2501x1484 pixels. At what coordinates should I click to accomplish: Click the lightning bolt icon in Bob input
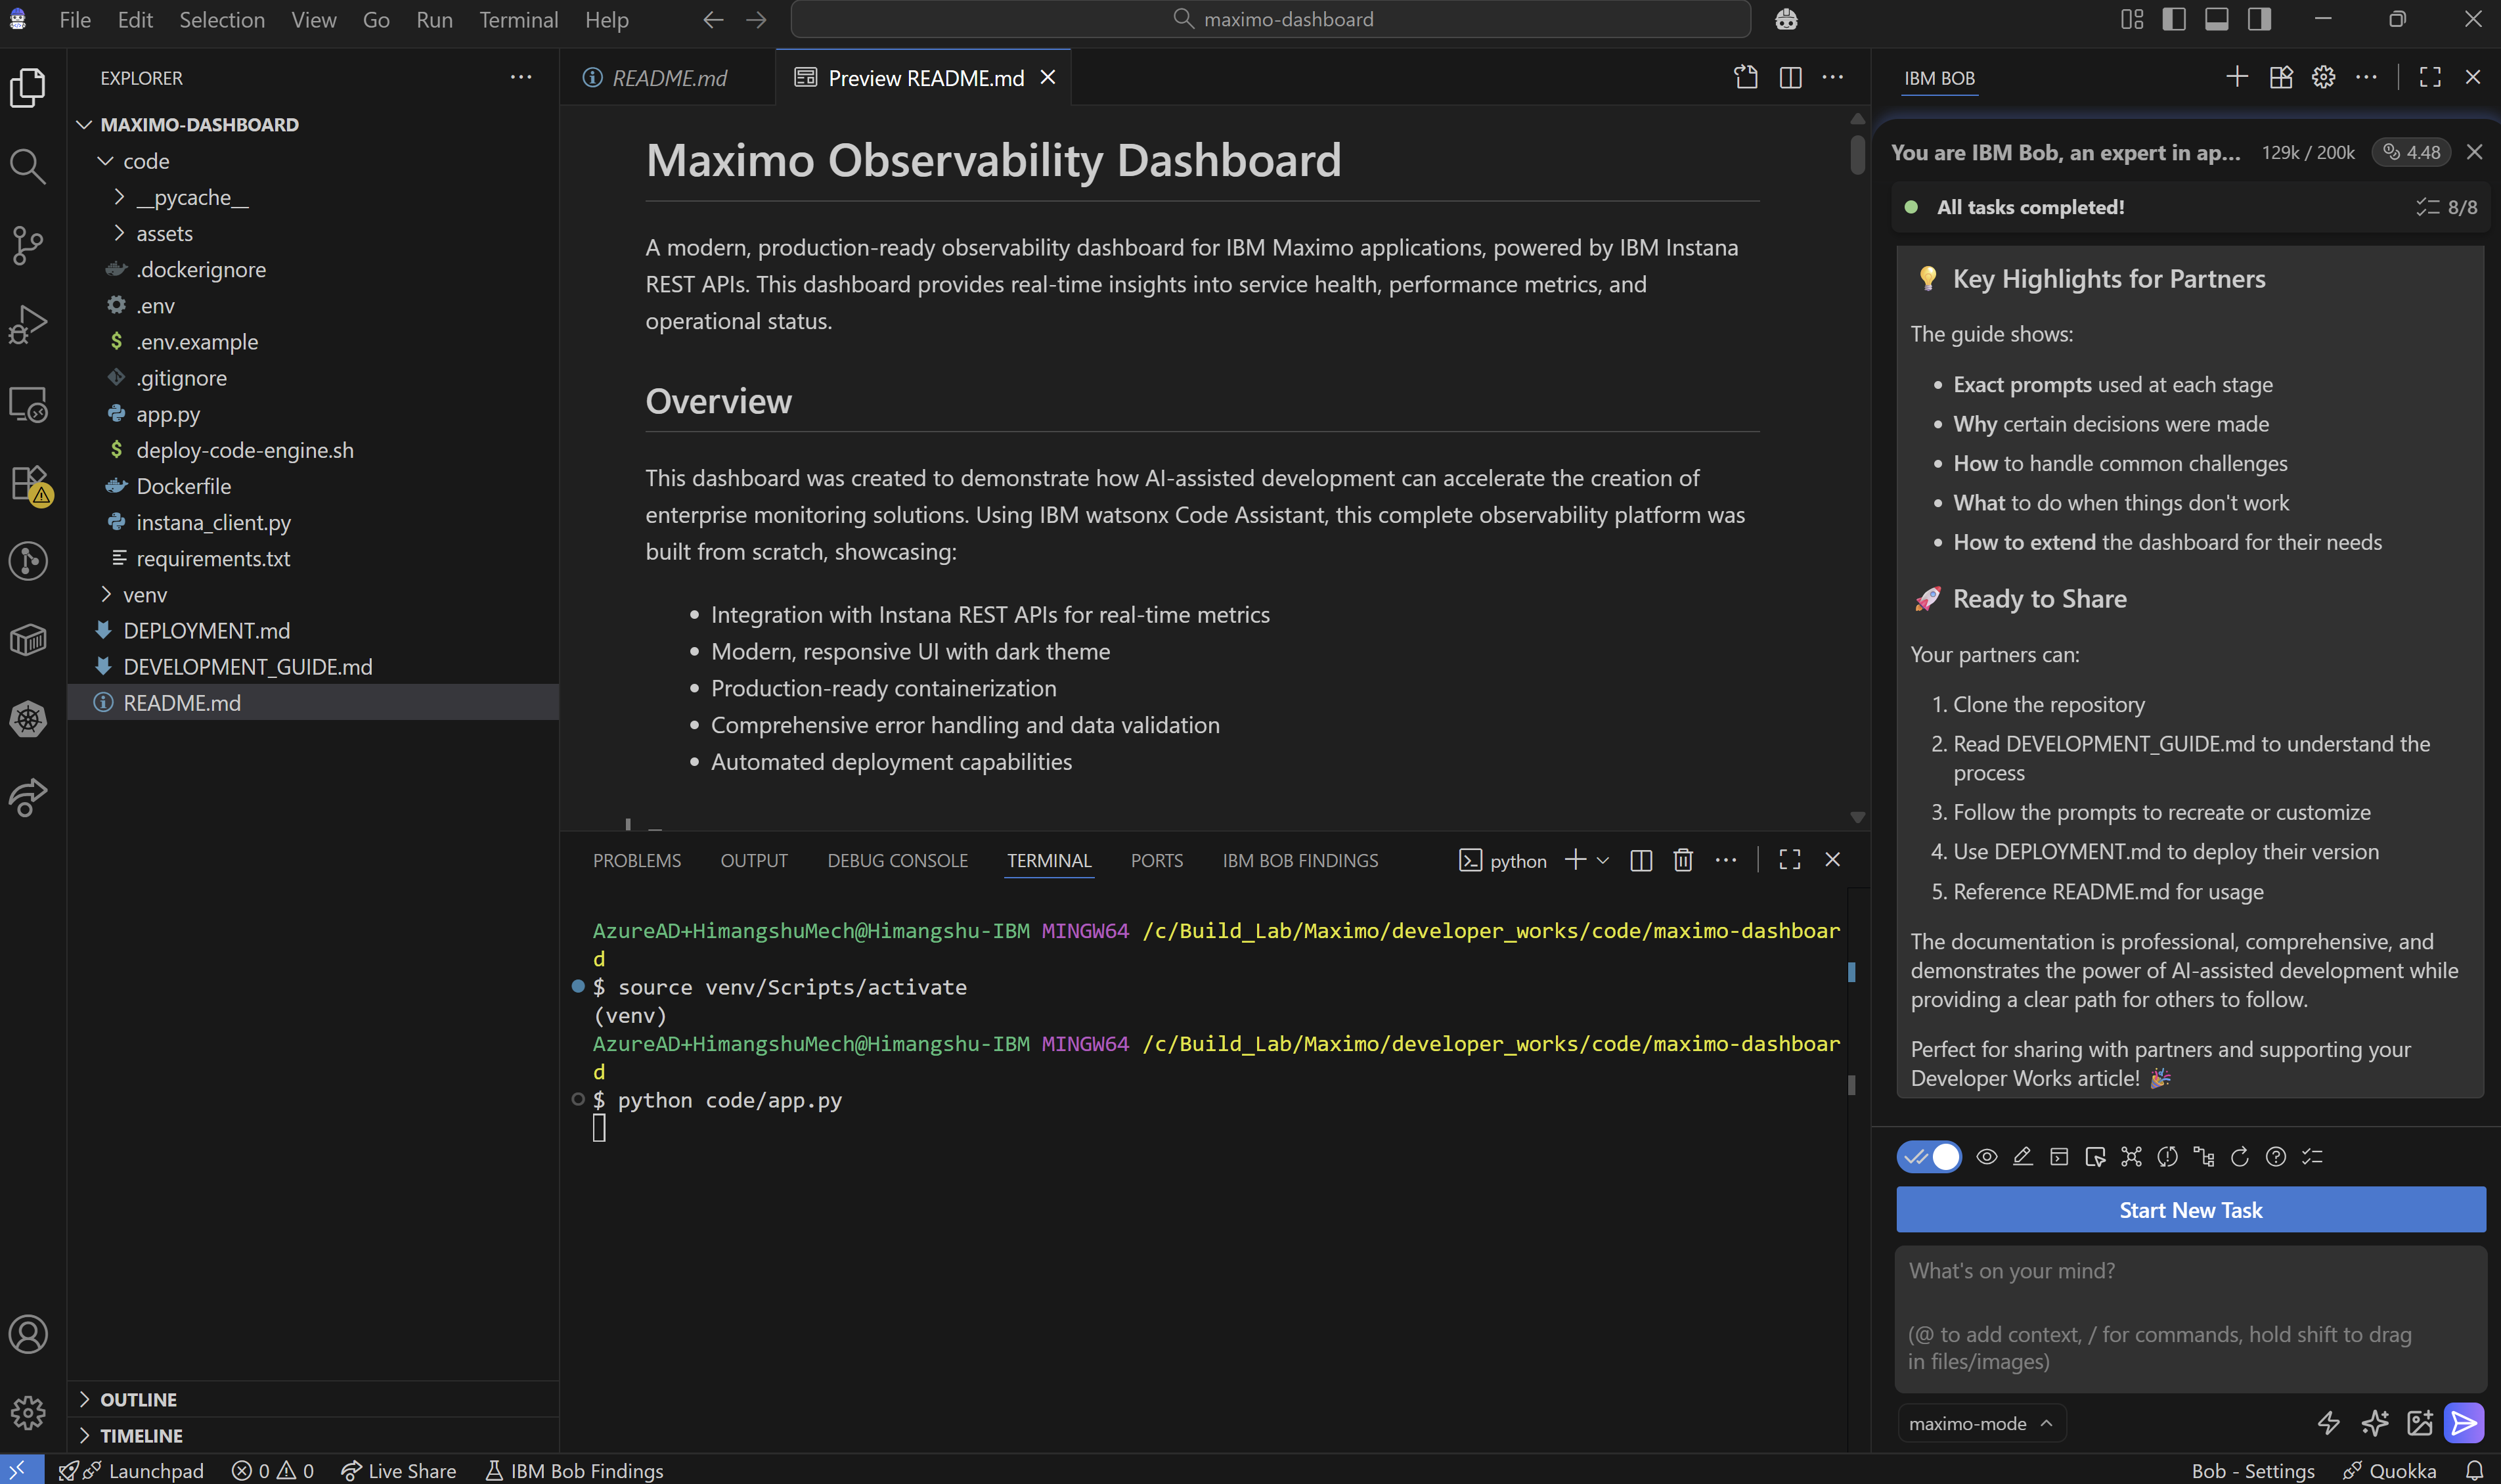pyautogui.click(x=2329, y=1422)
